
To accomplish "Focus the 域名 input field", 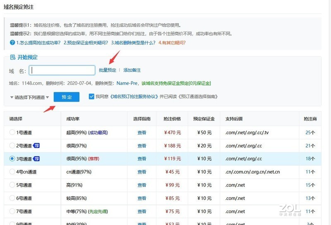I will pos(62,70).
